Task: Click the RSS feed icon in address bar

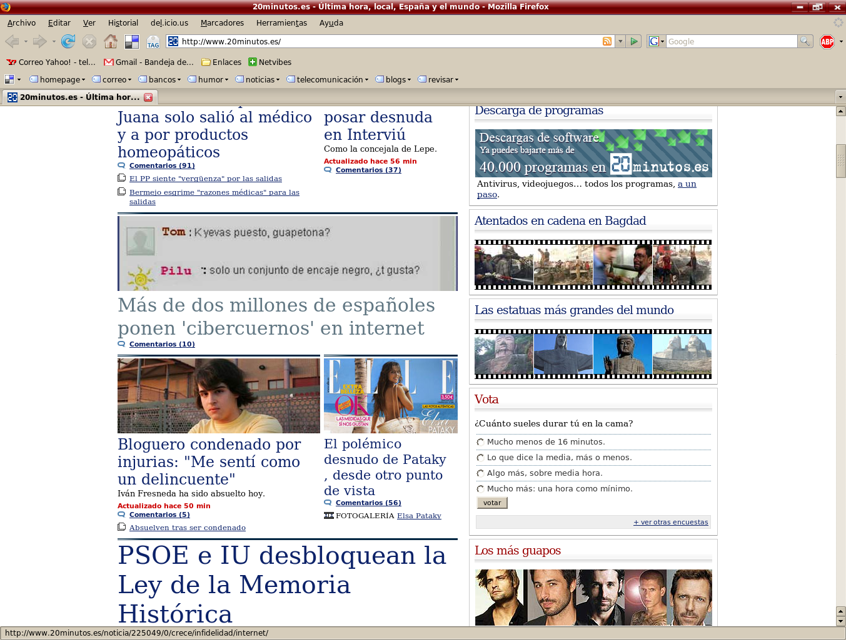Action: pos(607,42)
